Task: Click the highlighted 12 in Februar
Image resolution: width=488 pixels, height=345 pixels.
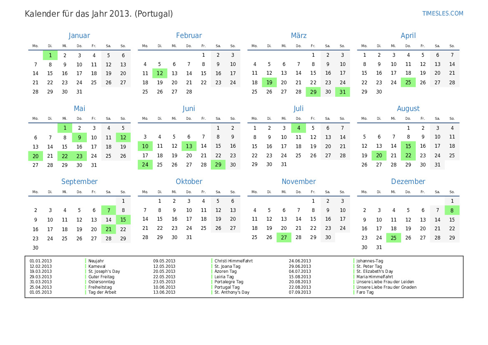Action: [x=159, y=73]
